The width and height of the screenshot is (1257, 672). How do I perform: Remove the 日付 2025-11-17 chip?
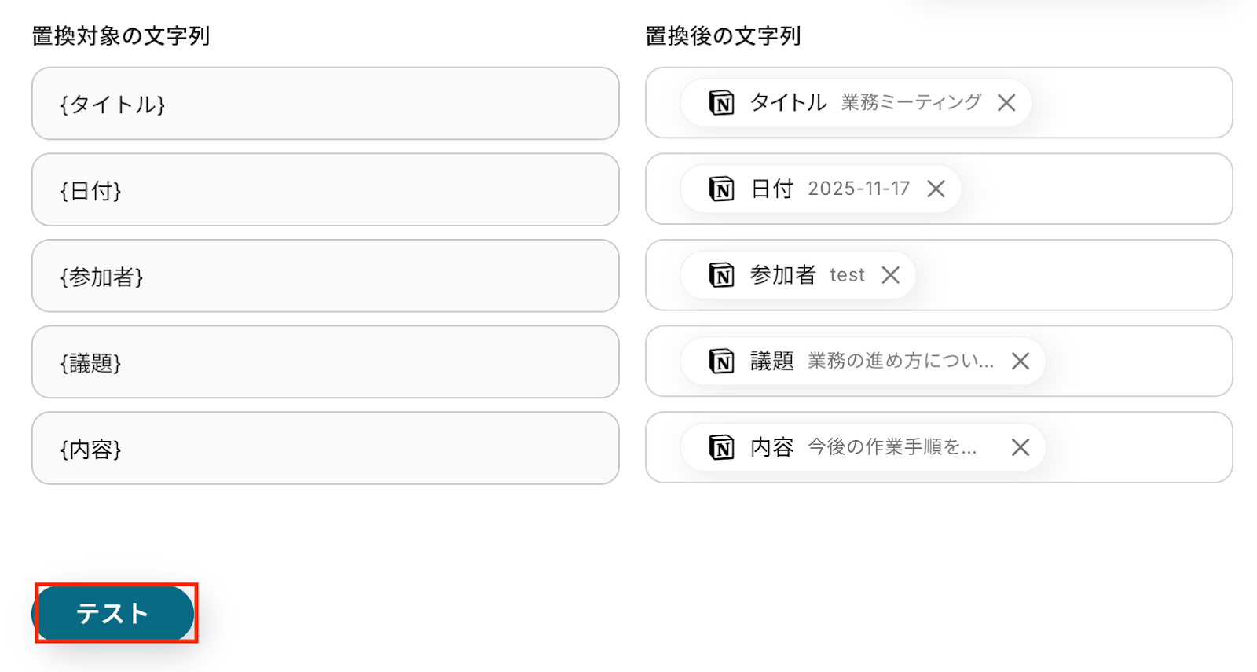[x=936, y=189]
